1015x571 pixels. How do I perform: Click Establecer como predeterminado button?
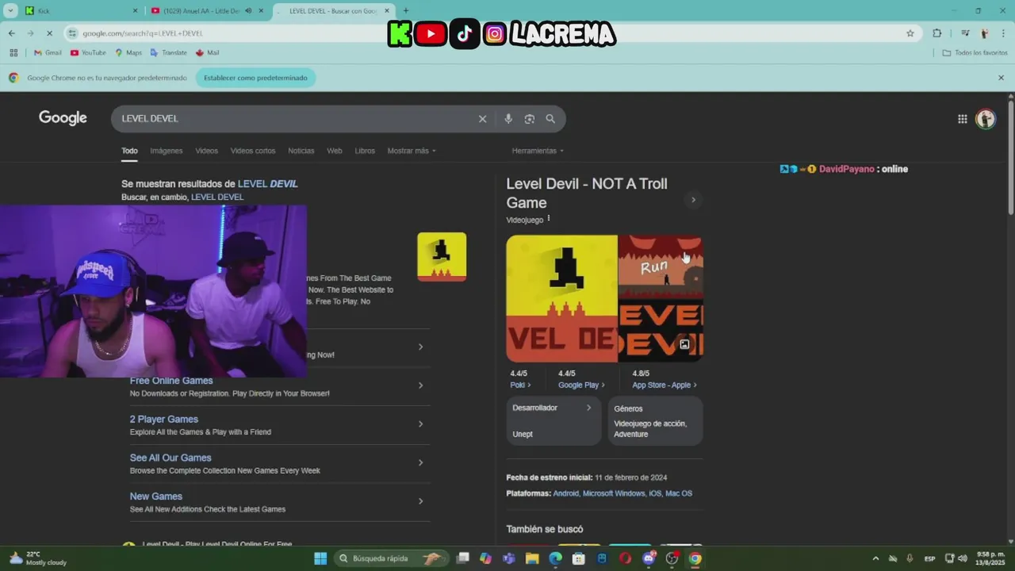tap(255, 78)
